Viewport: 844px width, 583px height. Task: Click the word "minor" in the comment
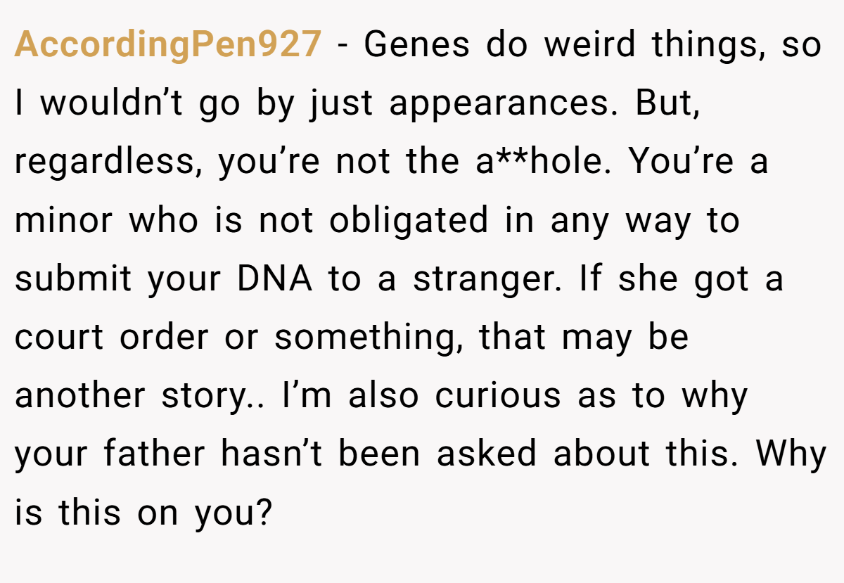coord(63,221)
